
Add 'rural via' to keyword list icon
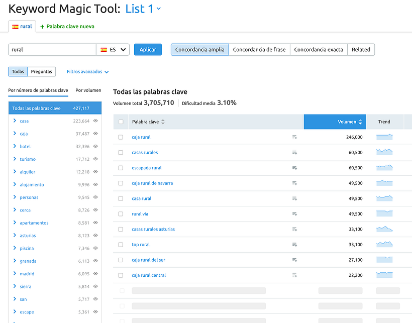click(294, 214)
